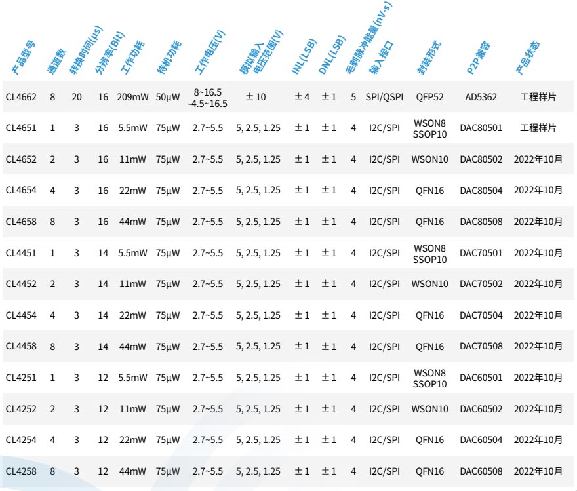This screenshot has height=491, width=577.
Task: Click the CL4662 product model cell
Action: [21, 97]
